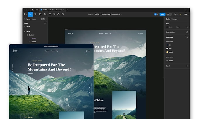Click About us link in front website window
Image resolution: width=199 pixels, height=119 pixels.
(x=53, y=51)
